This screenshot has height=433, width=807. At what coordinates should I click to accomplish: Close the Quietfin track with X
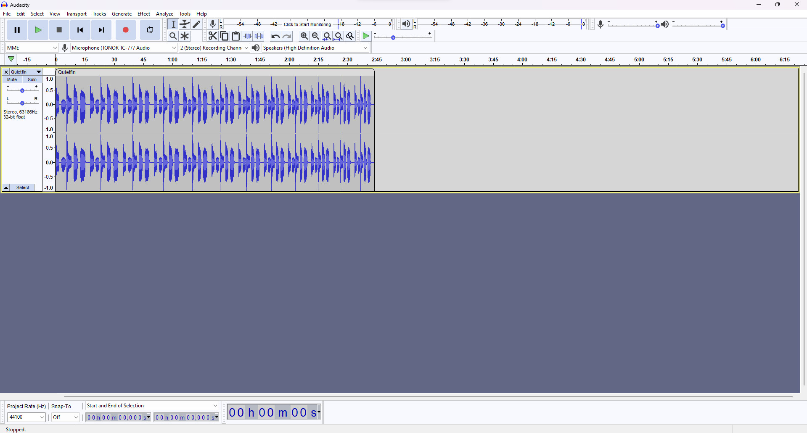(6, 72)
